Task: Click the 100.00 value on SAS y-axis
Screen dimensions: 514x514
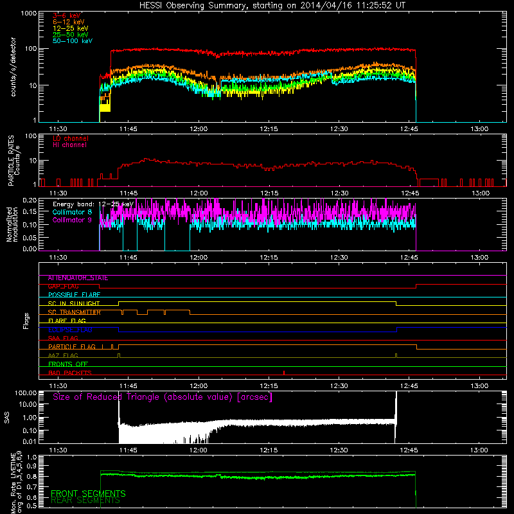Action: click(x=26, y=393)
